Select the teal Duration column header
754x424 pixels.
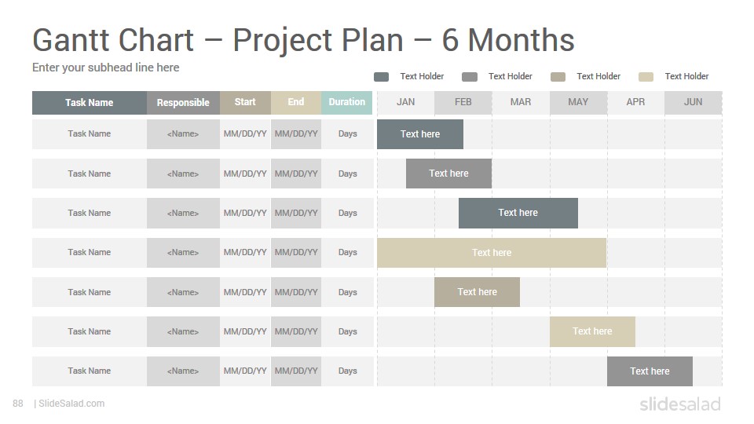(x=346, y=102)
